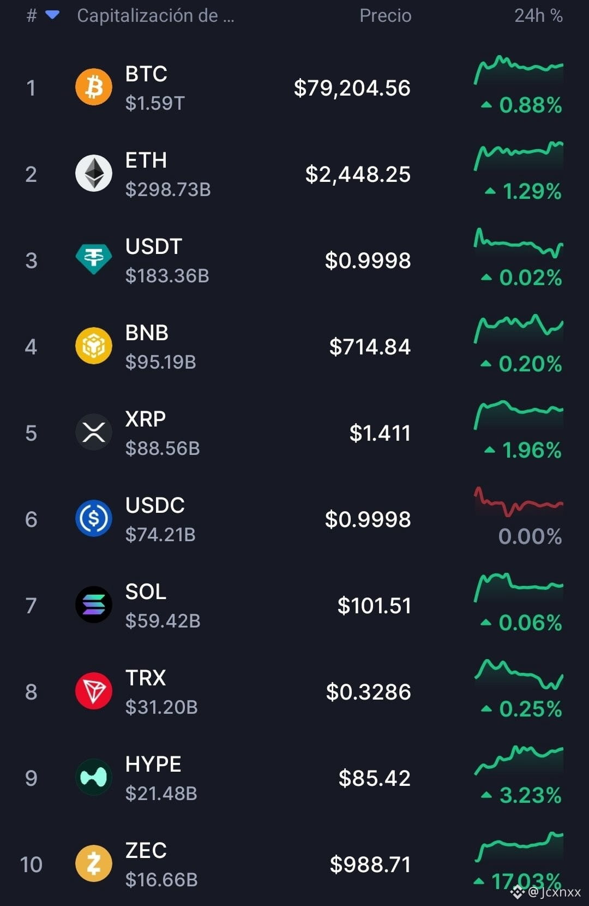Select the USDC coin icon
This screenshot has width=589, height=906.
tap(94, 518)
